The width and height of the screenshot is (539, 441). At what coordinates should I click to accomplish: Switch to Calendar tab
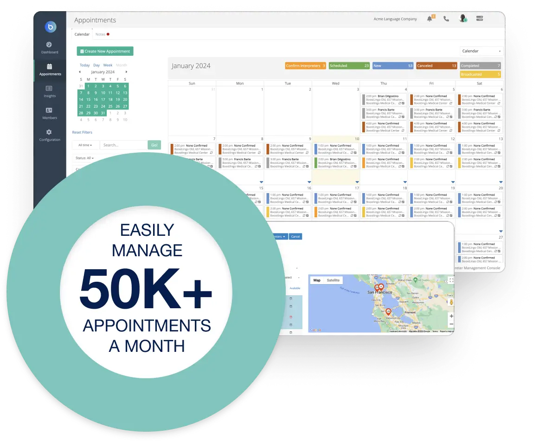tap(82, 34)
